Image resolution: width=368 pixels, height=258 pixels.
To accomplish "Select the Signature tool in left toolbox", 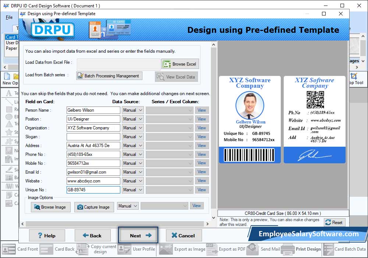I will tap(9, 170).
